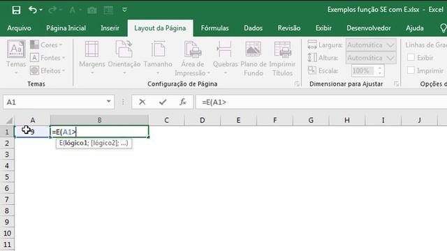Toggle the Exibir gridlines checkbox
Screen dimensions: 447x251
tap(411, 58)
